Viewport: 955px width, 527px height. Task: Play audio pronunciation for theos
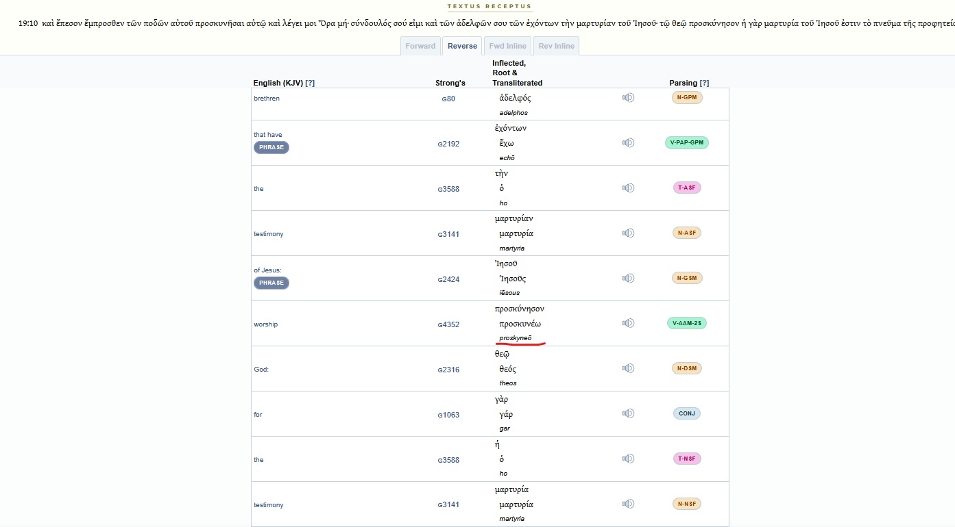628,369
